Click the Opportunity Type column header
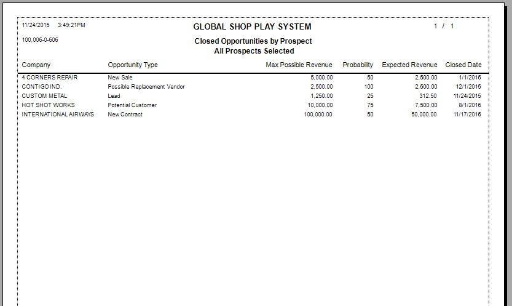The height and width of the screenshot is (306, 512). pyautogui.click(x=133, y=65)
